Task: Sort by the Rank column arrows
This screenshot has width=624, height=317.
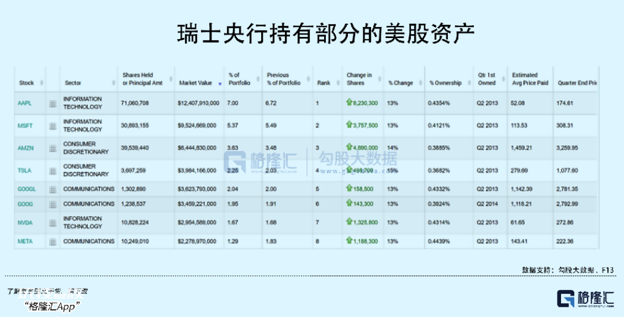Action: click(338, 83)
